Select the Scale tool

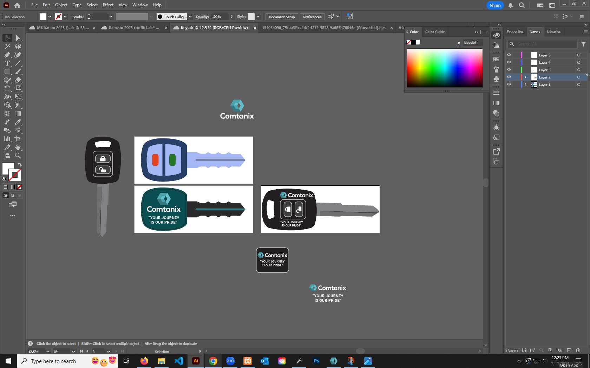pyautogui.click(x=18, y=88)
